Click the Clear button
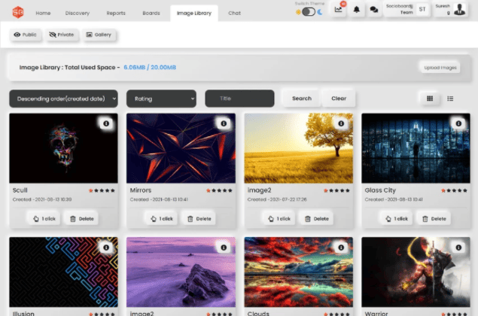Image resolution: width=478 pixels, height=316 pixels. point(339,99)
